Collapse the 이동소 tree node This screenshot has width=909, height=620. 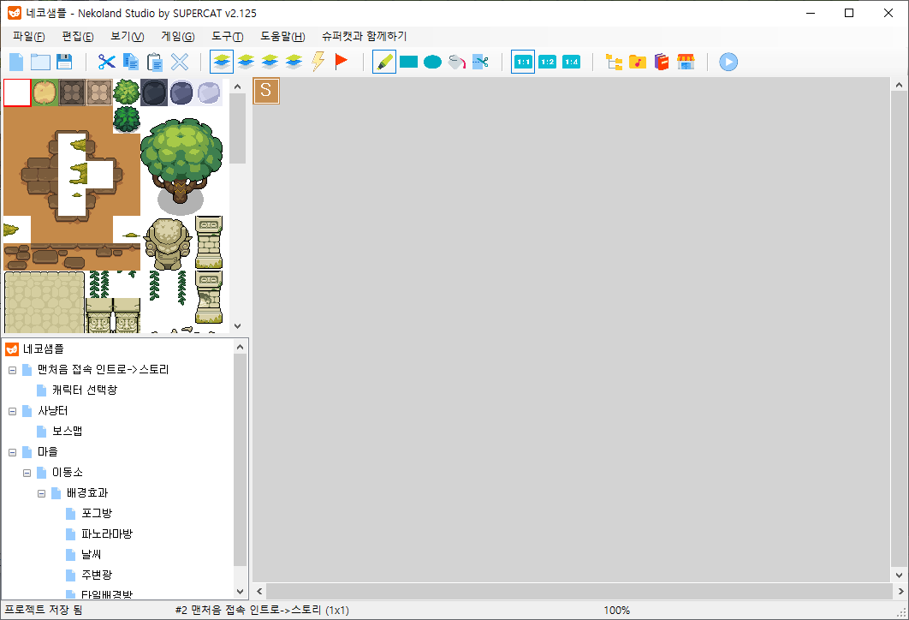point(27,474)
